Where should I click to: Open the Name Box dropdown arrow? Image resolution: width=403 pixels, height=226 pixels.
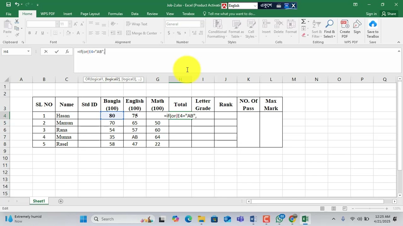point(28,51)
